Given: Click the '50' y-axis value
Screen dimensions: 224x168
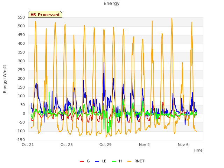Looking at the screenshot, I should coord(23,105).
